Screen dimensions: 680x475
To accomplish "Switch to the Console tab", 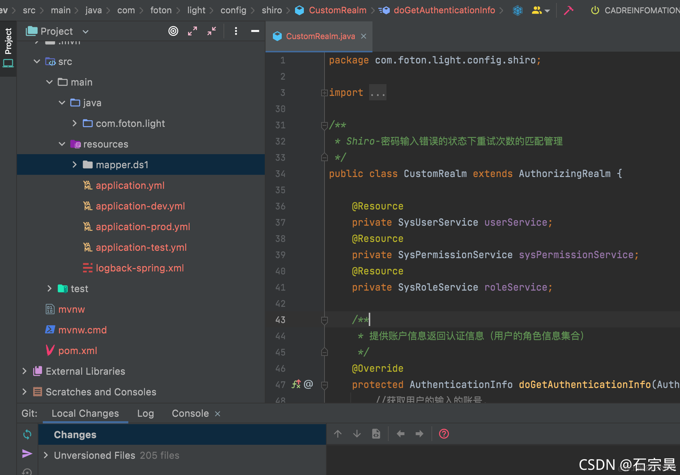I will click(x=190, y=413).
